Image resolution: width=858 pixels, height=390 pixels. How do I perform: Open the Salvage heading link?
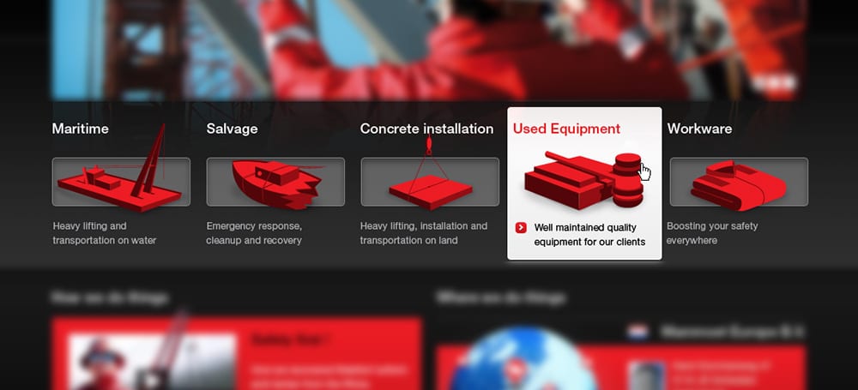click(232, 129)
